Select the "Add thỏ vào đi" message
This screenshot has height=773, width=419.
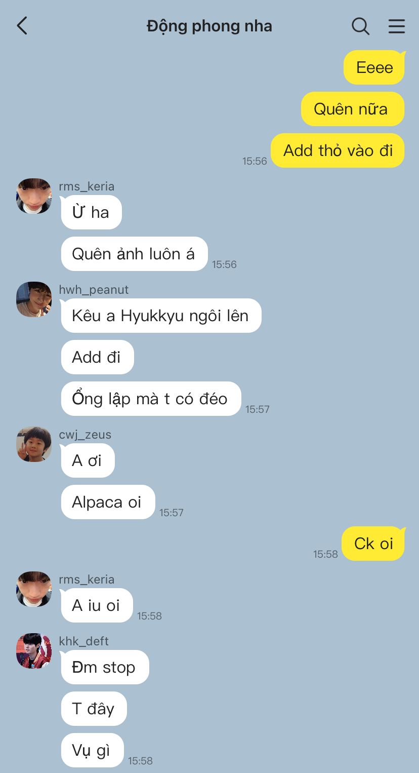point(338,150)
